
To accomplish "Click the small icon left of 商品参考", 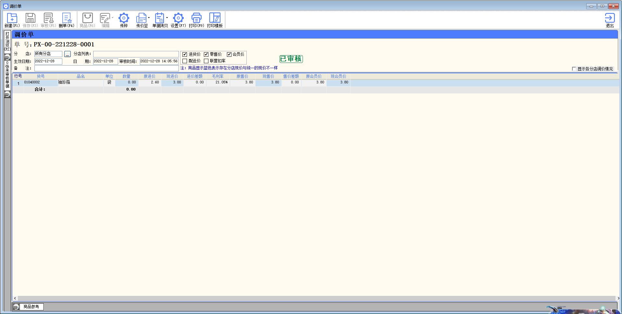I will tap(16, 307).
